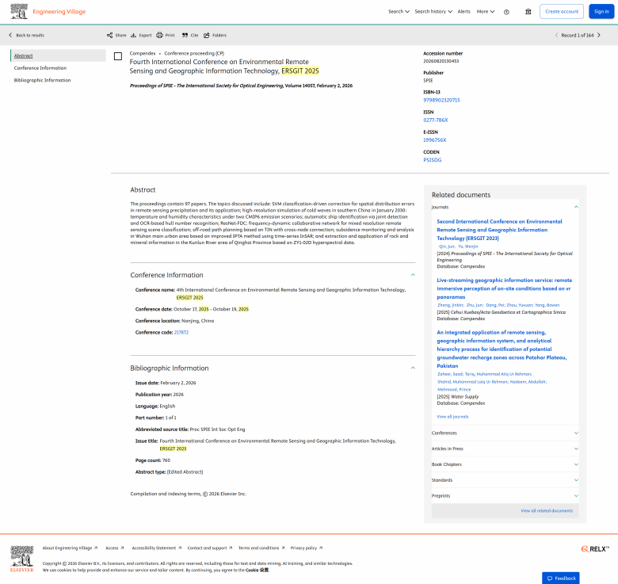The height and width of the screenshot is (584, 618).
Task: Collapse the Conference Information section
Action: [413, 275]
